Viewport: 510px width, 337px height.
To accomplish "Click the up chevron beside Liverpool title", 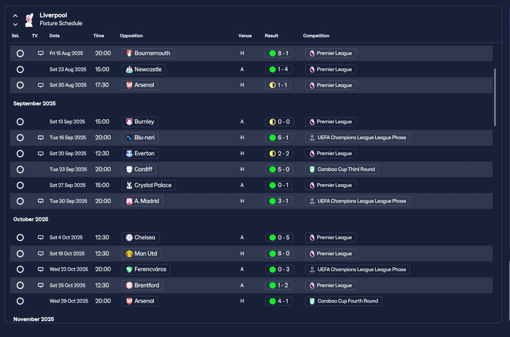I will tap(15, 16).
